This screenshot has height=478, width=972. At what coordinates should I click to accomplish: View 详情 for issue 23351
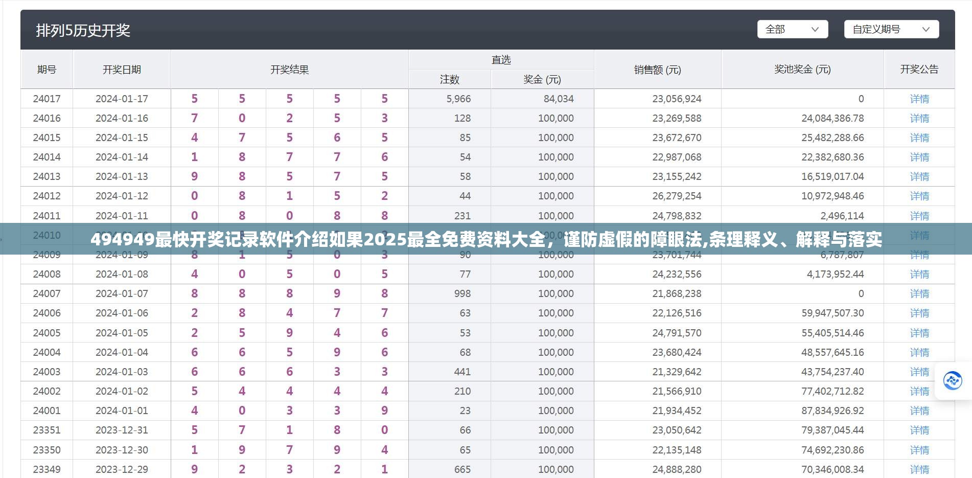coord(919,430)
